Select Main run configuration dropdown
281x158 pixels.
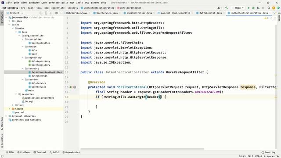[x=238, y=8]
